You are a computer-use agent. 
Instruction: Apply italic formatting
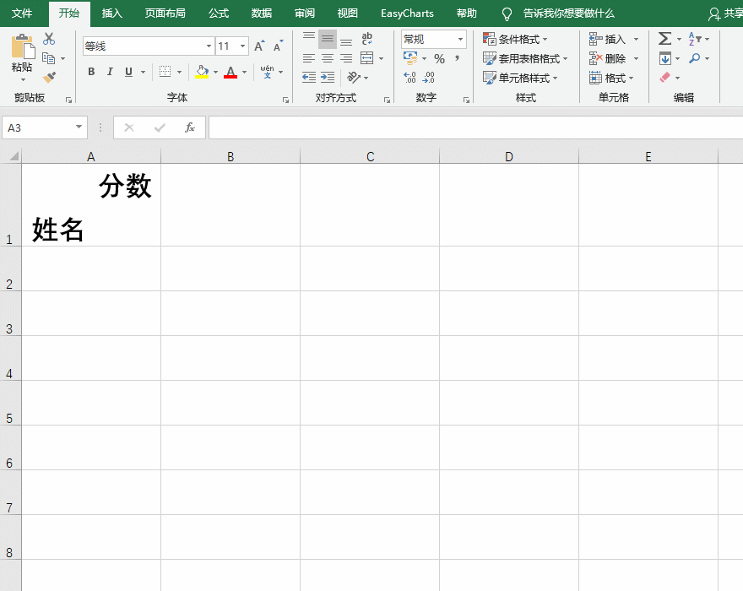pos(109,72)
